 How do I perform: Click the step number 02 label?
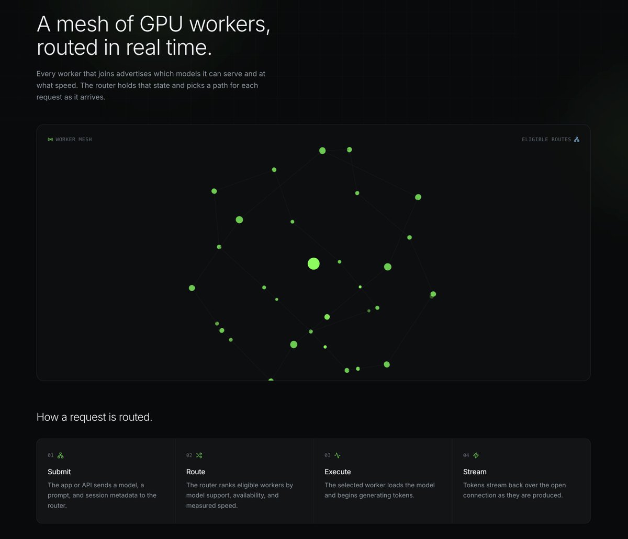point(189,455)
